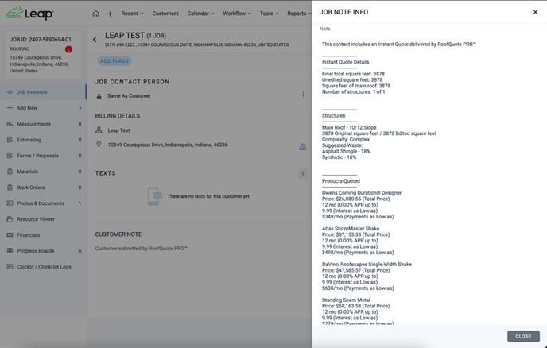Expand the Add New sidebar item
Screen dimensions: 547x348
43,108
